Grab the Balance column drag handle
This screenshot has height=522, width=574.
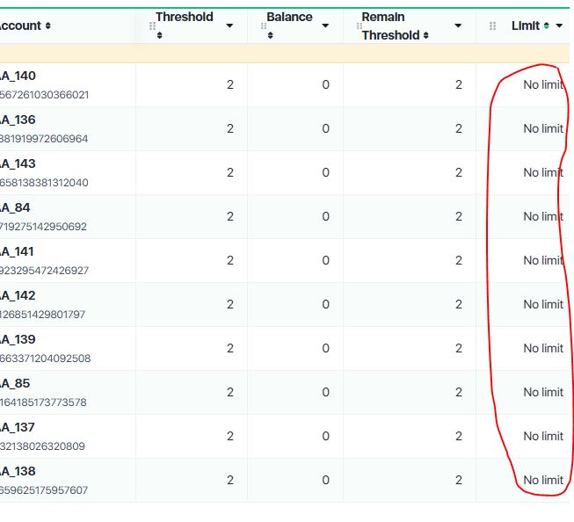(x=263, y=26)
